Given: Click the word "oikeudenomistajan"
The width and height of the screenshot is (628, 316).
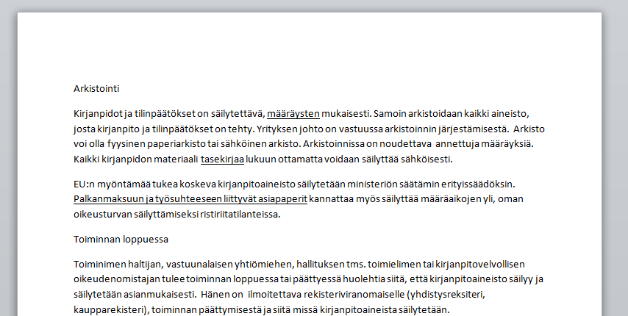Looking at the screenshot, I should coord(117,279).
